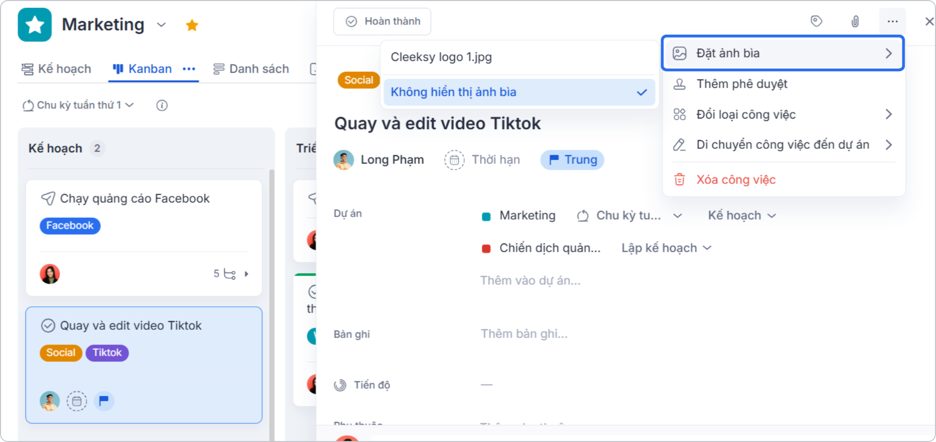Expand the Marketing project name dropdown

click(x=161, y=25)
